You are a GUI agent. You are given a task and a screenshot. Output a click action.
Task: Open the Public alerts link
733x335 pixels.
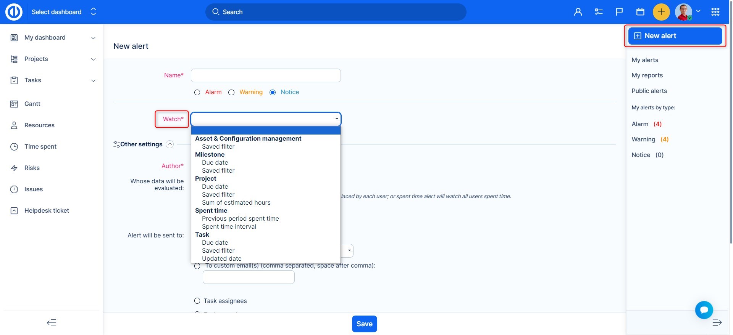coord(649,91)
